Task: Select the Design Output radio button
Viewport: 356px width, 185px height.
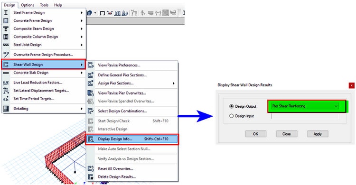Action: (231, 106)
